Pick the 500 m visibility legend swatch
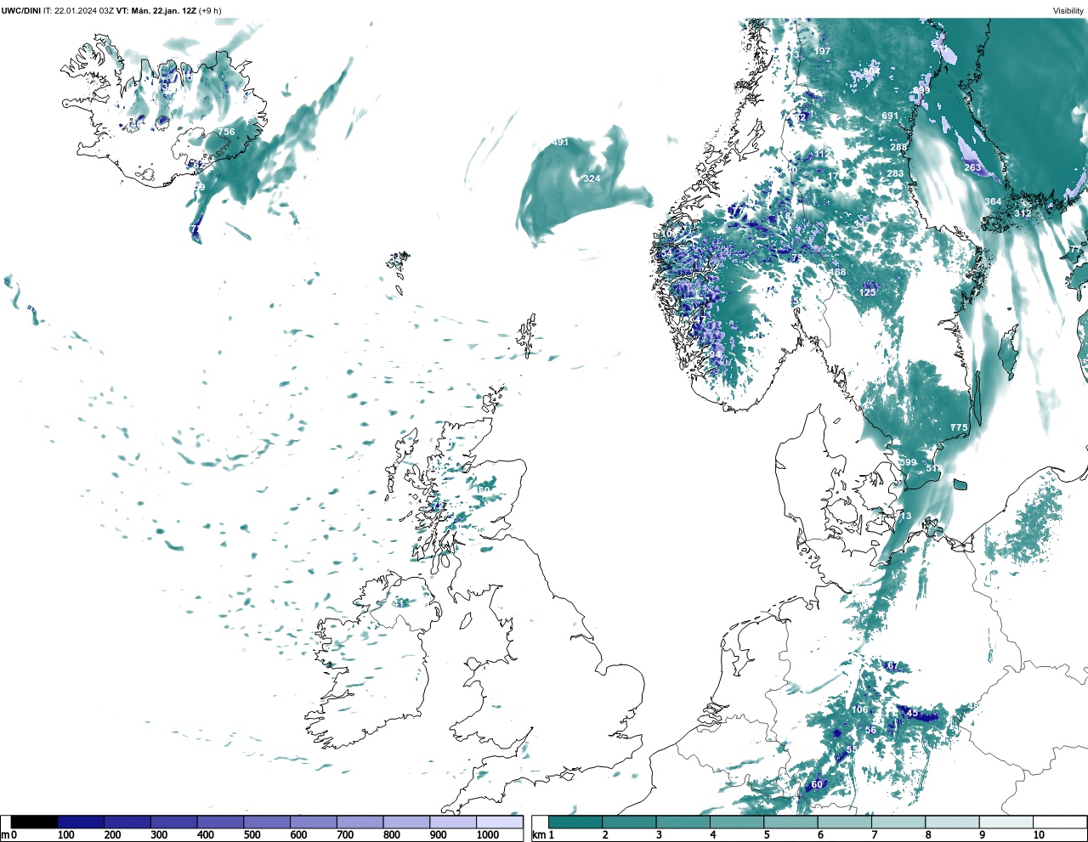The width and height of the screenshot is (1088, 842). point(267,822)
